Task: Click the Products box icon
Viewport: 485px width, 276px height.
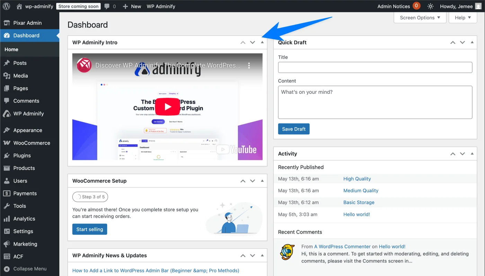Action: coord(7,168)
